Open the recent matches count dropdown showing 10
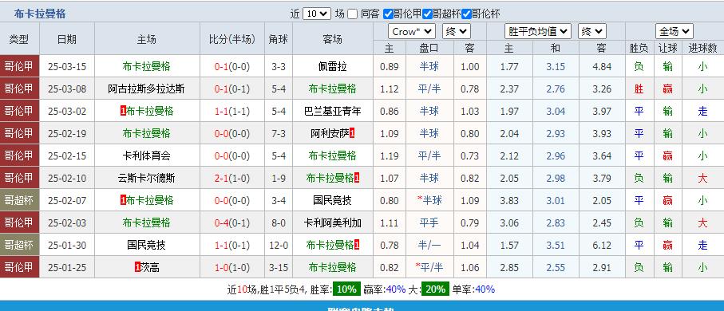The height and width of the screenshot is (311, 724). [x=317, y=14]
